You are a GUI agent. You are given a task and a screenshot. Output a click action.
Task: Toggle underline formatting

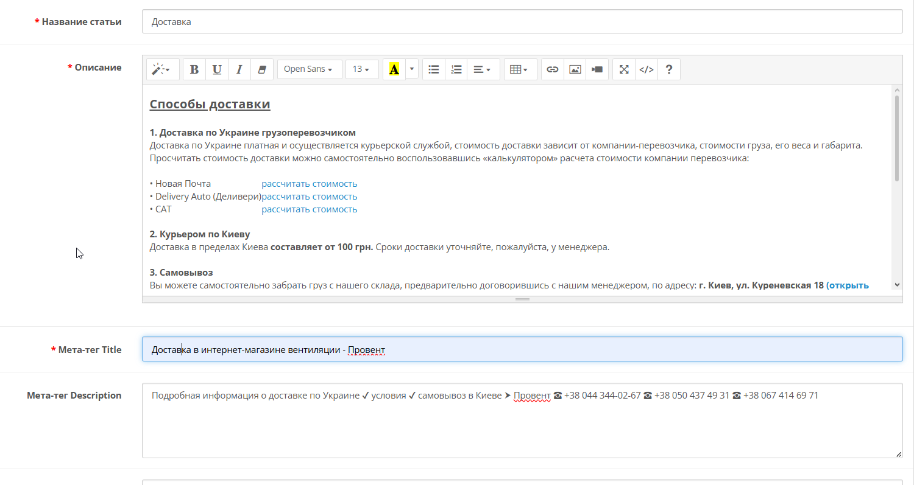click(x=217, y=69)
